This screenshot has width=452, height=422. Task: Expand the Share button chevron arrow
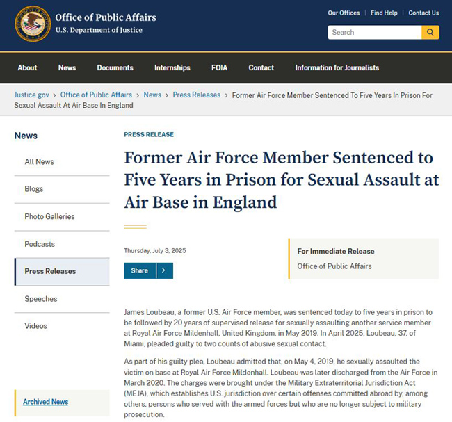165,270
